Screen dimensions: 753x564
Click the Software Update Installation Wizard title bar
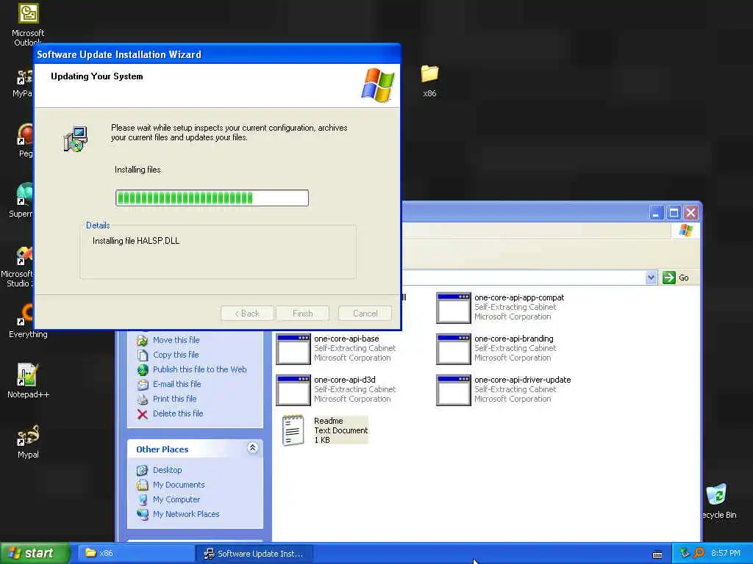(x=217, y=54)
